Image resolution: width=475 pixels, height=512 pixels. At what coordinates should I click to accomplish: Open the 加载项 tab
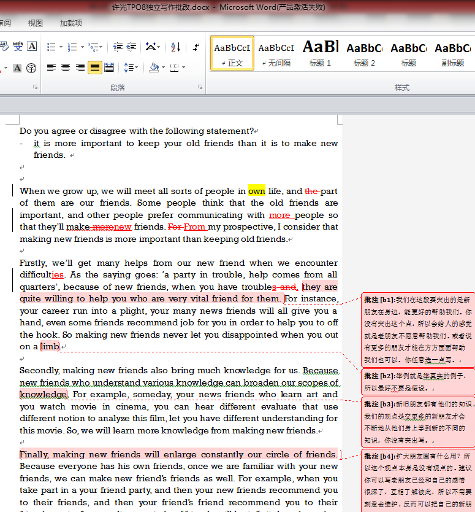pos(71,23)
